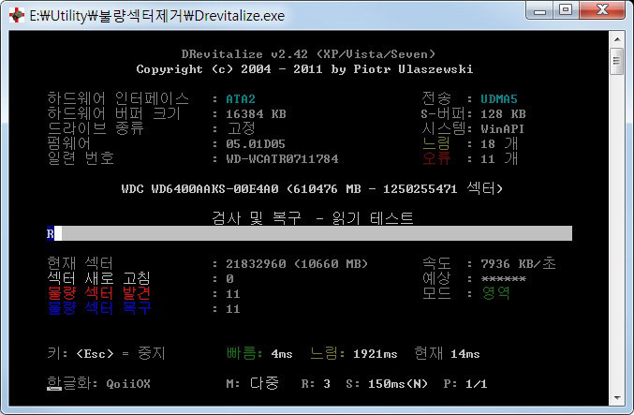
Task: Click the scrollbar down arrow
Action: pyautogui.click(x=617, y=398)
